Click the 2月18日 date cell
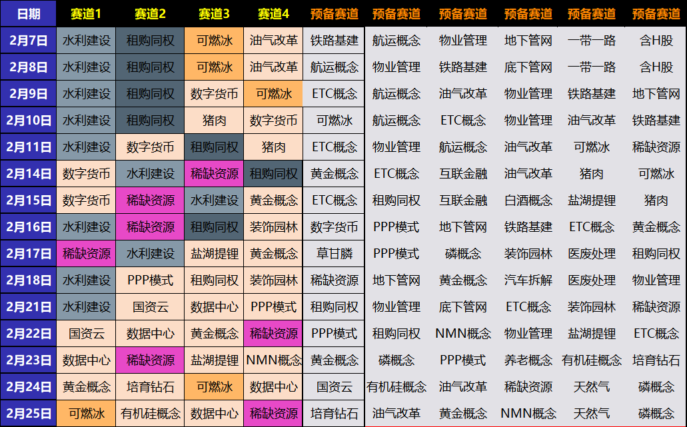Image resolution: width=687 pixels, height=427 pixels. [x=29, y=280]
